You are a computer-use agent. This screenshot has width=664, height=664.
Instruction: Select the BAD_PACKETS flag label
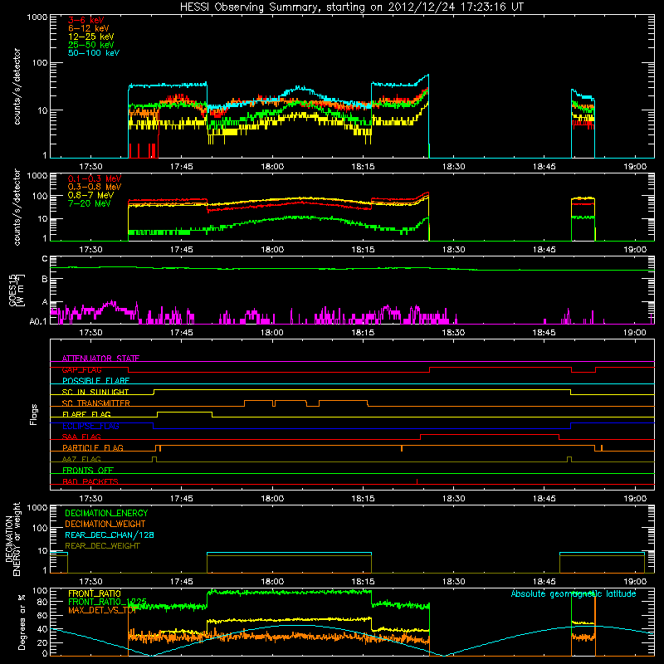[90, 481]
